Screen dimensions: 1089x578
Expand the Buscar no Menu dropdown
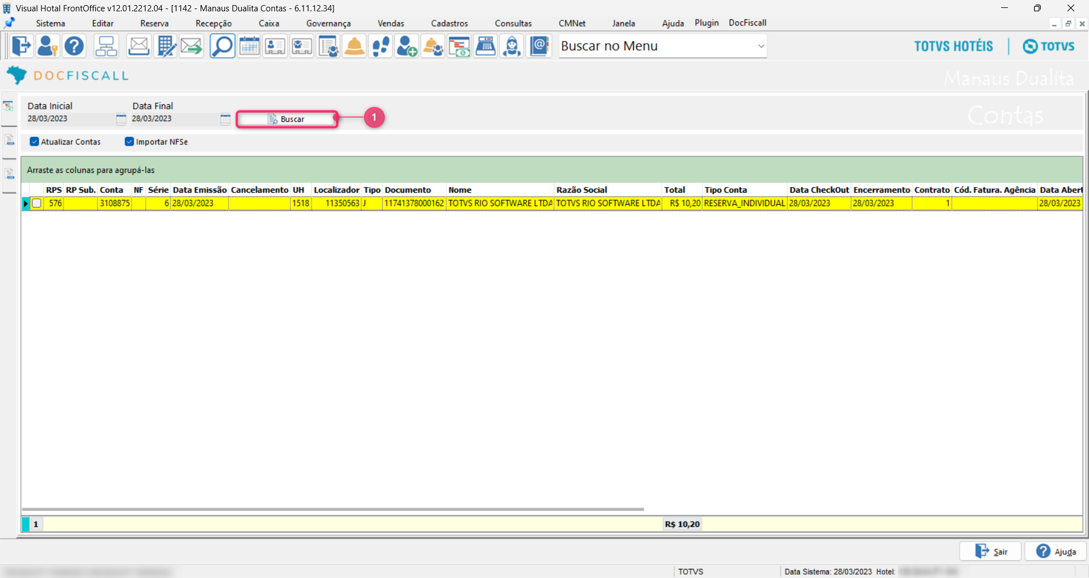point(761,46)
